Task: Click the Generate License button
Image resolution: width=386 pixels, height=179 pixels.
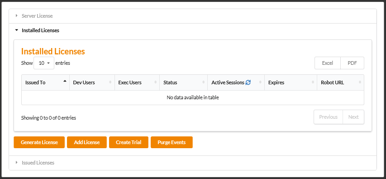Action: pyautogui.click(x=39, y=142)
